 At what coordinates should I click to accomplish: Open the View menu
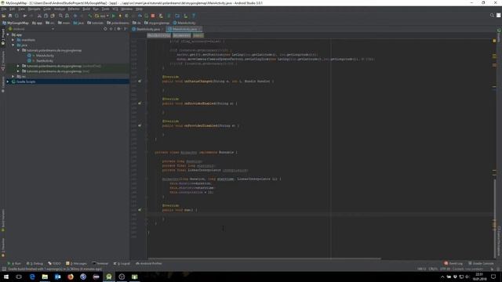[x=21, y=9]
